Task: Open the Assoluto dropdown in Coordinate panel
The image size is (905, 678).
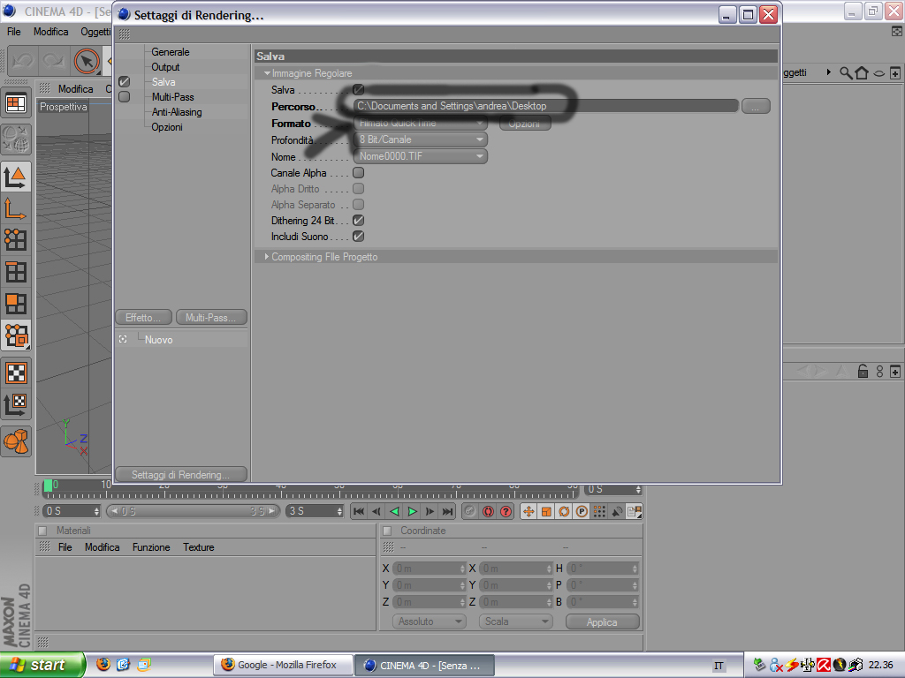Action: pos(430,621)
